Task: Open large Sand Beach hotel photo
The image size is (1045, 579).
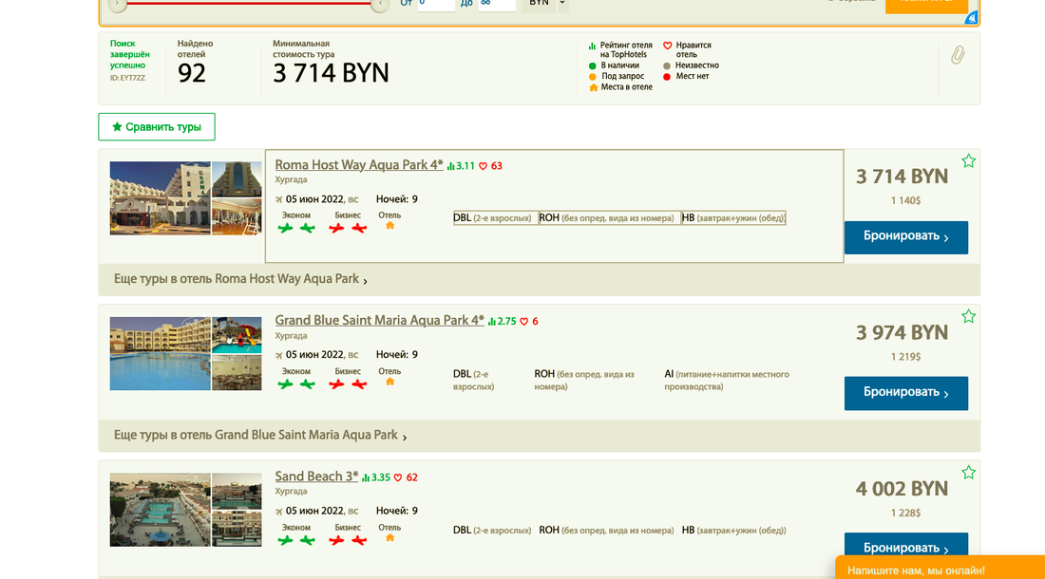Action: (160, 510)
